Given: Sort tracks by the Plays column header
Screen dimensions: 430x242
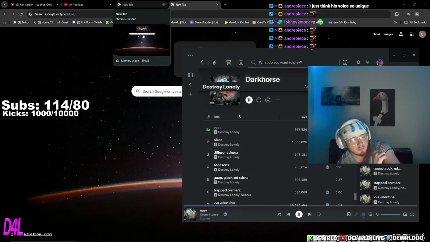Looking at the screenshot, I should 303,117.
